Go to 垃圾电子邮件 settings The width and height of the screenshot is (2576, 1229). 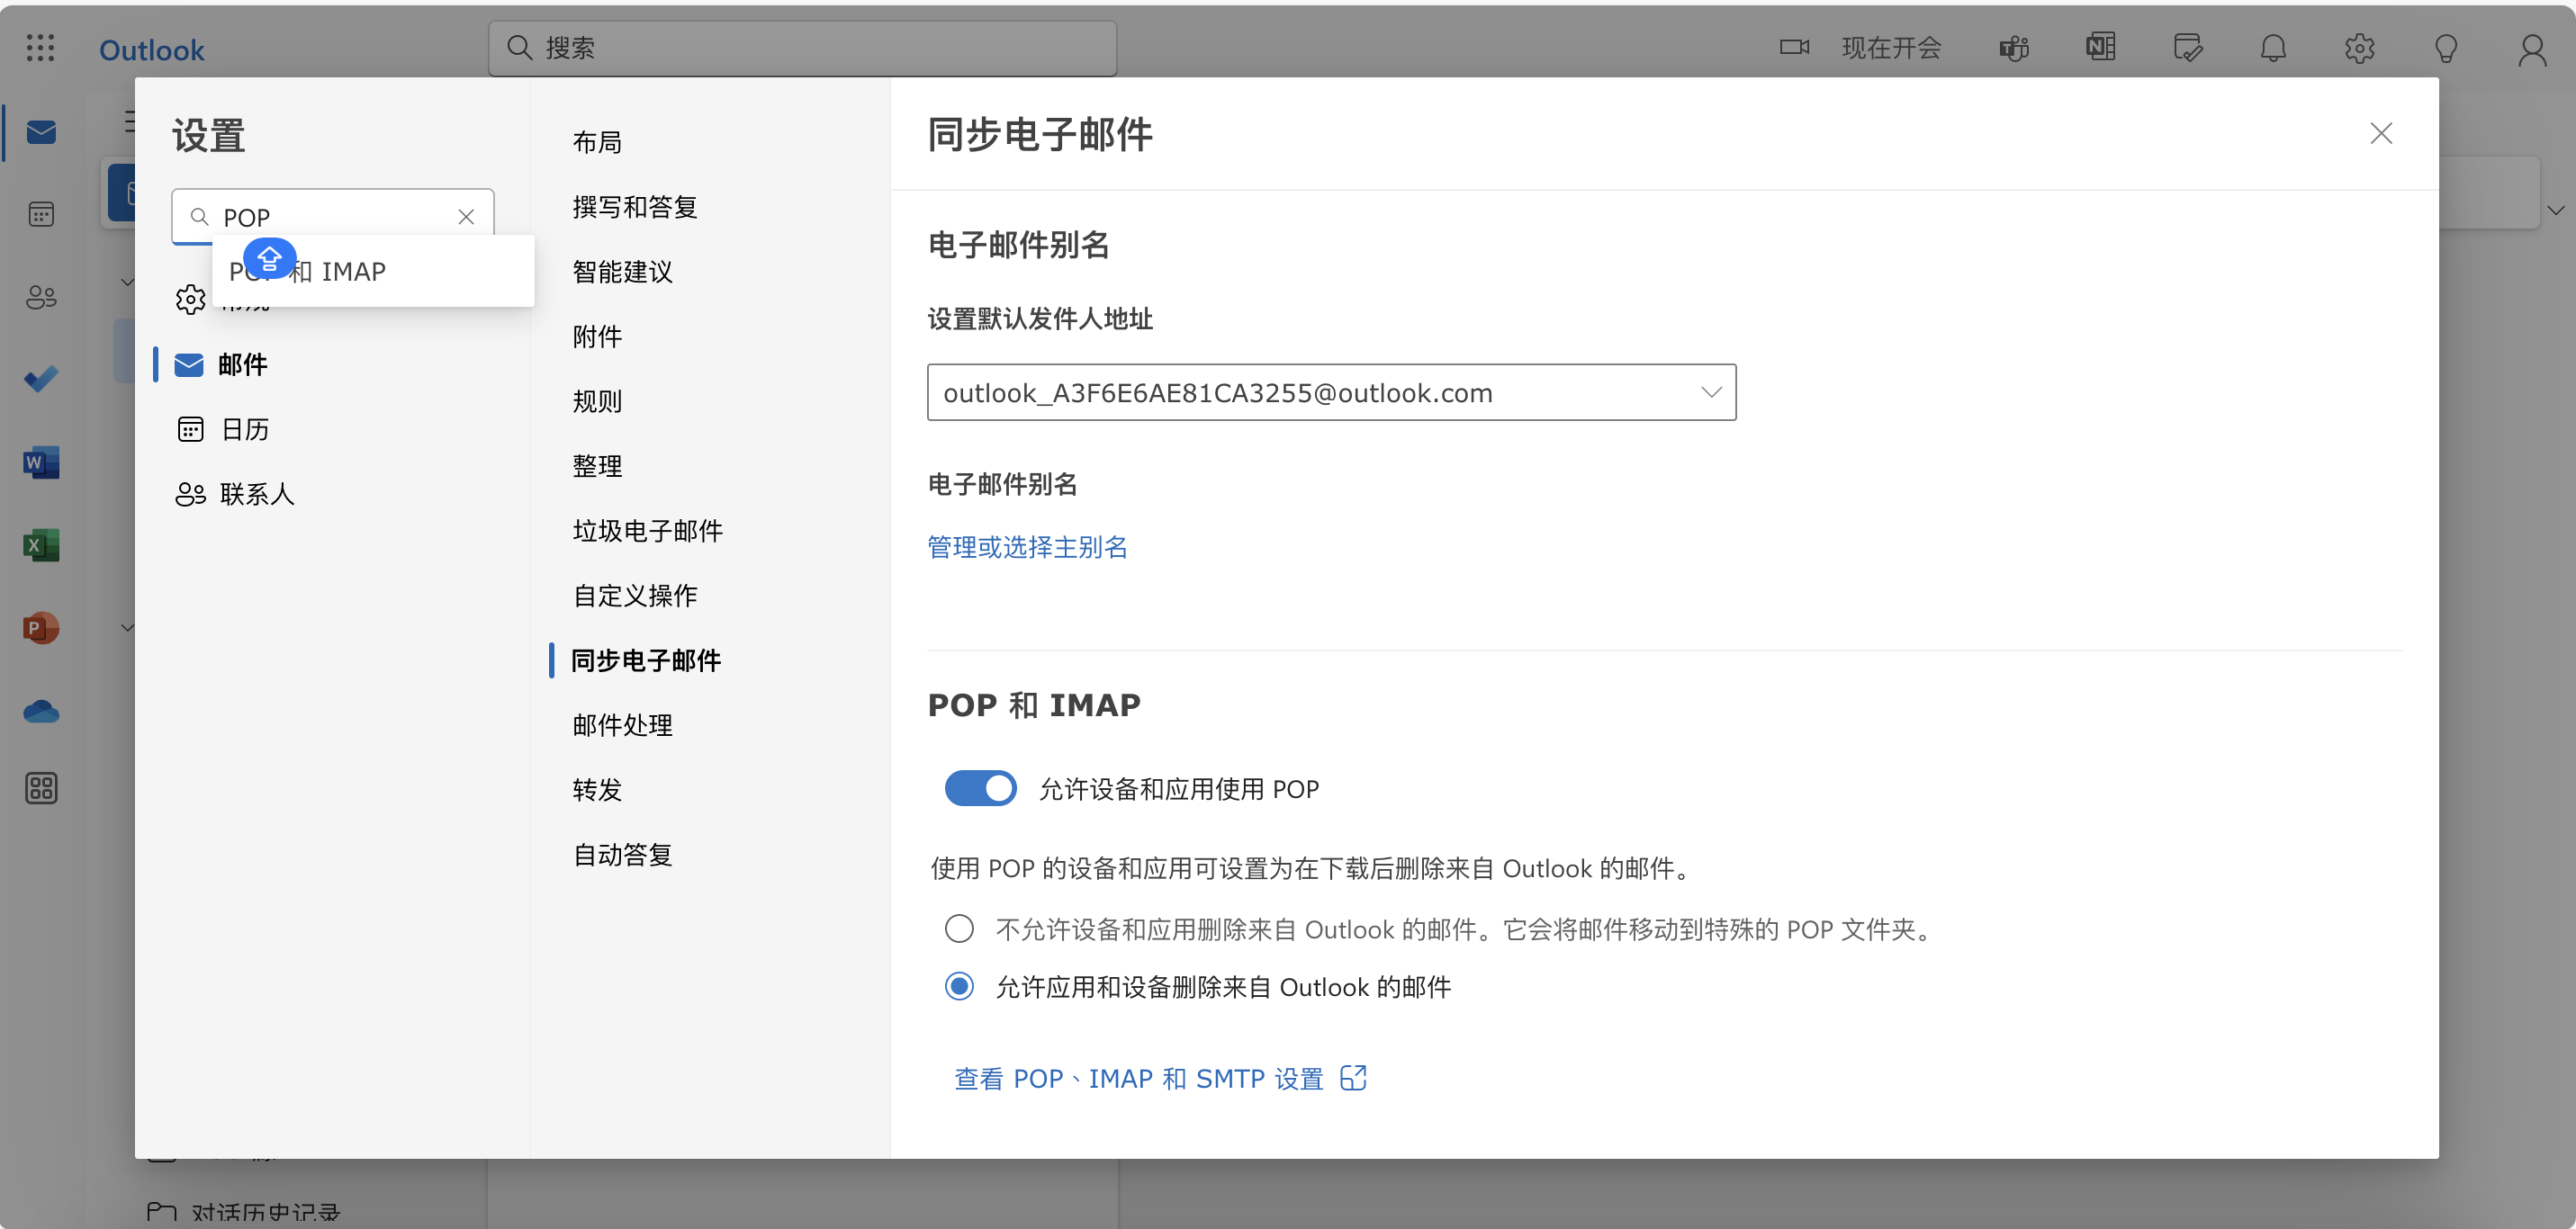[x=647, y=531]
